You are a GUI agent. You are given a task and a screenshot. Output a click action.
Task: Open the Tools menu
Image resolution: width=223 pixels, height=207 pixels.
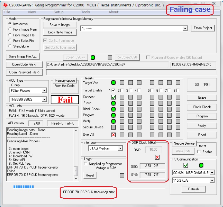point(85,12)
